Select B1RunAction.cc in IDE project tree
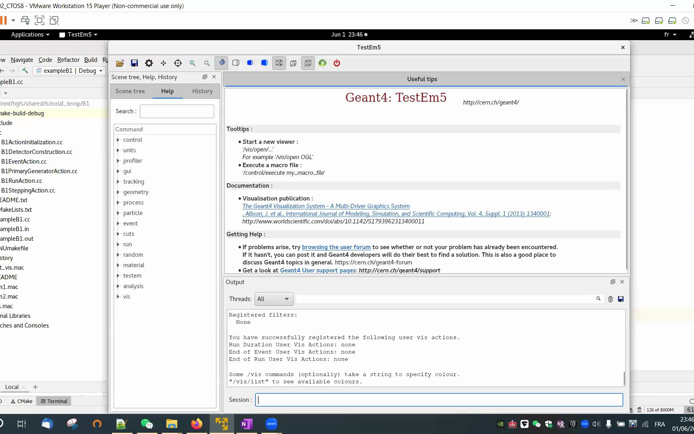Image resolution: width=694 pixels, height=434 pixels. click(22, 181)
